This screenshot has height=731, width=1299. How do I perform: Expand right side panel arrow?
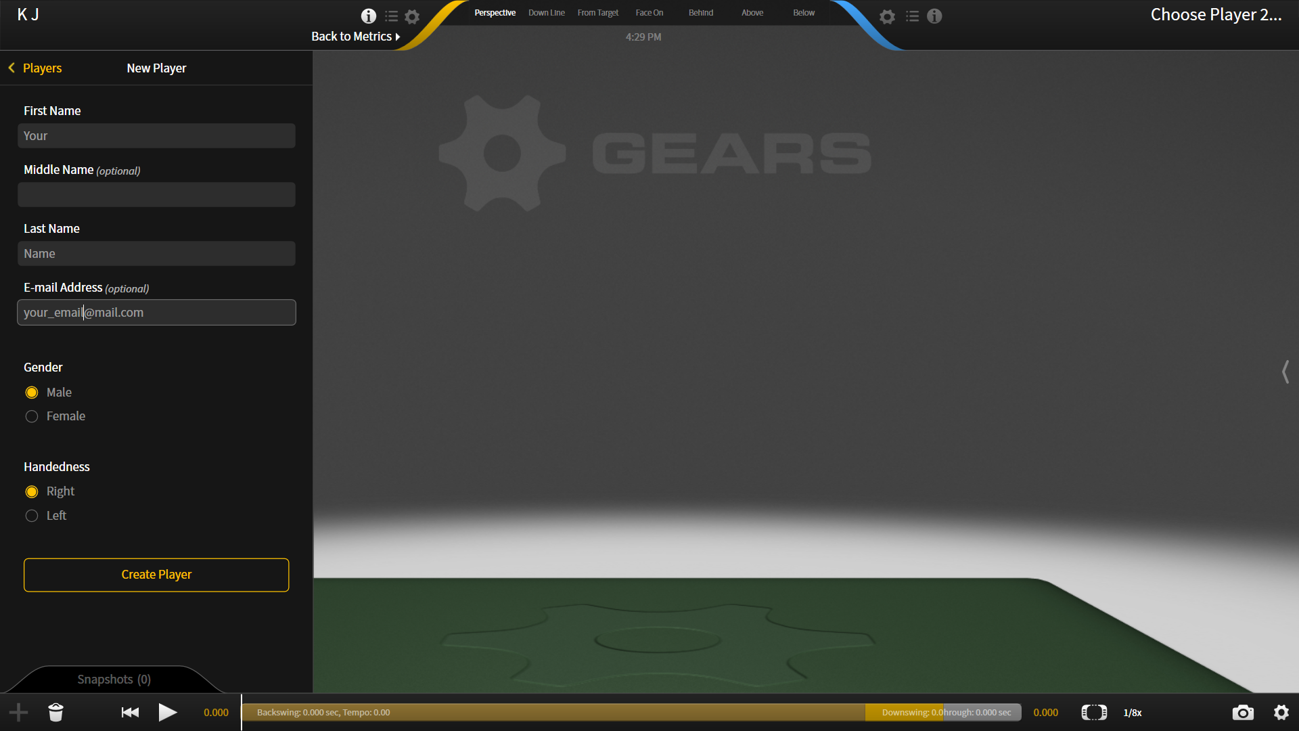[x=1285, y=372]
